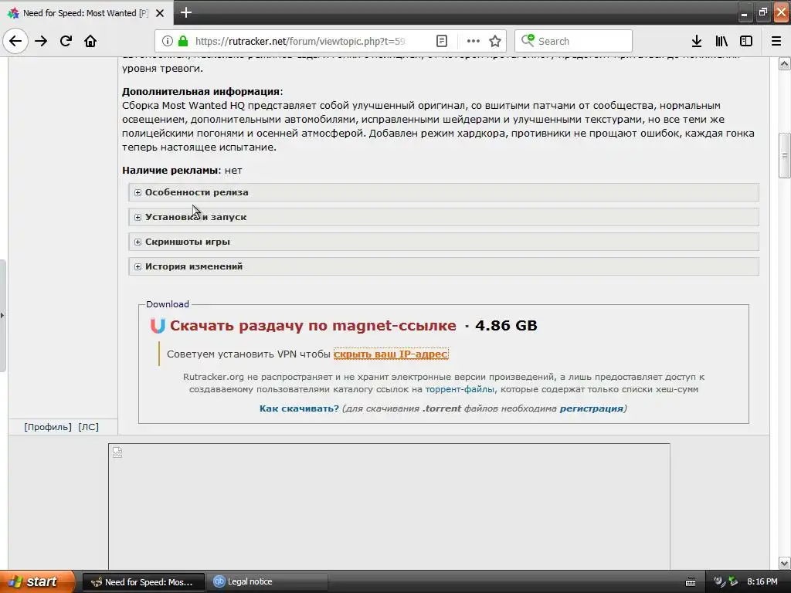Click the 4.86 GB size text
This screenshot has width=791, height=593.
click(x=506, y=325)
